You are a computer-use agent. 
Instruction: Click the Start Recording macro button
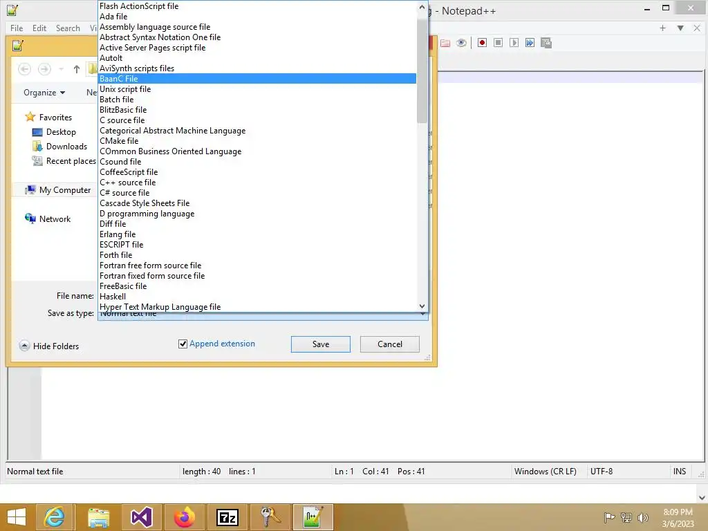tap(482, 43)
